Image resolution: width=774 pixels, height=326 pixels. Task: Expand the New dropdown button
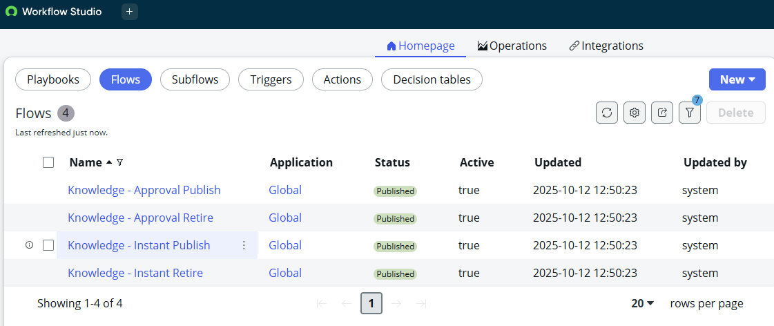(x=737, y=79)
